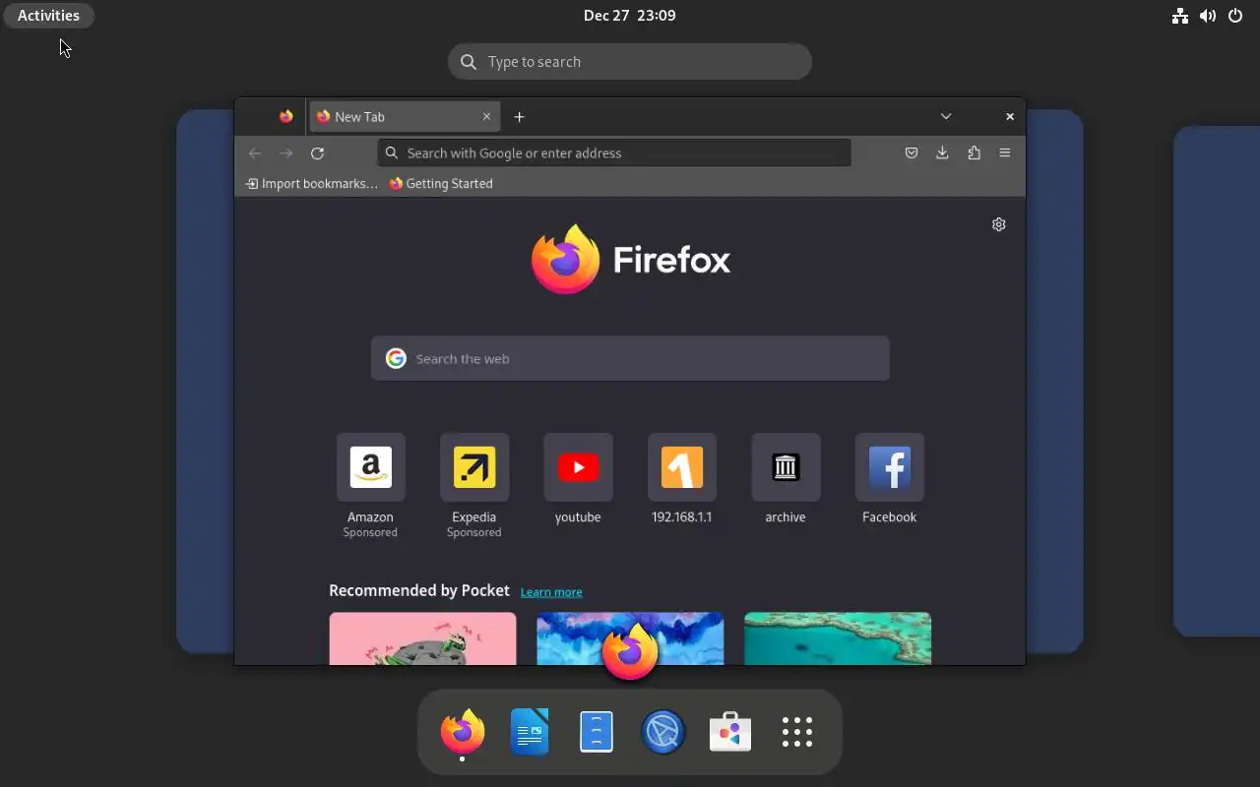Image resolution: width=1260 pixels, height=787 pixels.
Task: Open the clock and calendar menu
Action: point(630,15)
